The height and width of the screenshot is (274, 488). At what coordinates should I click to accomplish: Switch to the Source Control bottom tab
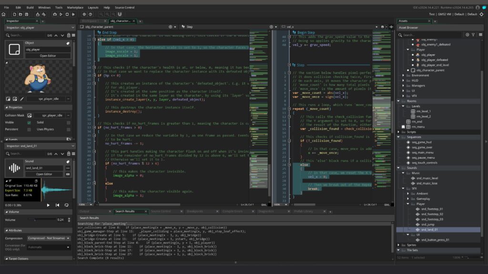160,211
